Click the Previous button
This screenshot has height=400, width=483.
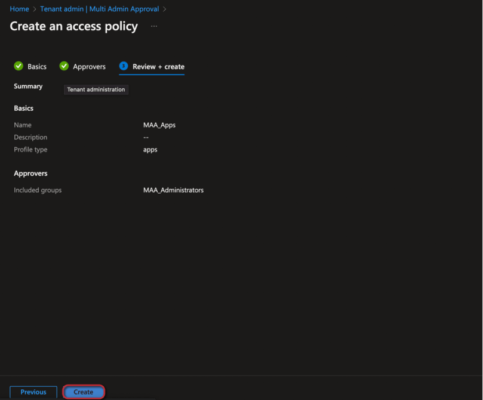pos(33,392)
